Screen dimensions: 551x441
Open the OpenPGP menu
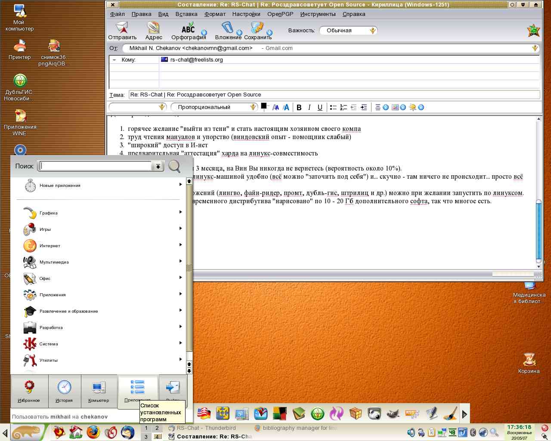click(280, 14)
